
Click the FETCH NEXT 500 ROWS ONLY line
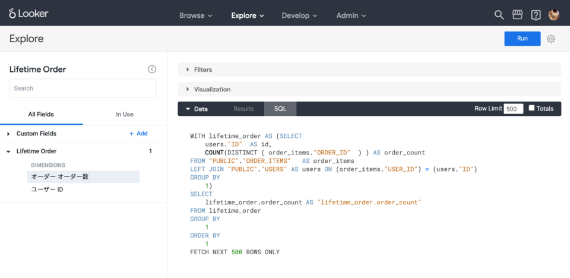click(235, 252)
